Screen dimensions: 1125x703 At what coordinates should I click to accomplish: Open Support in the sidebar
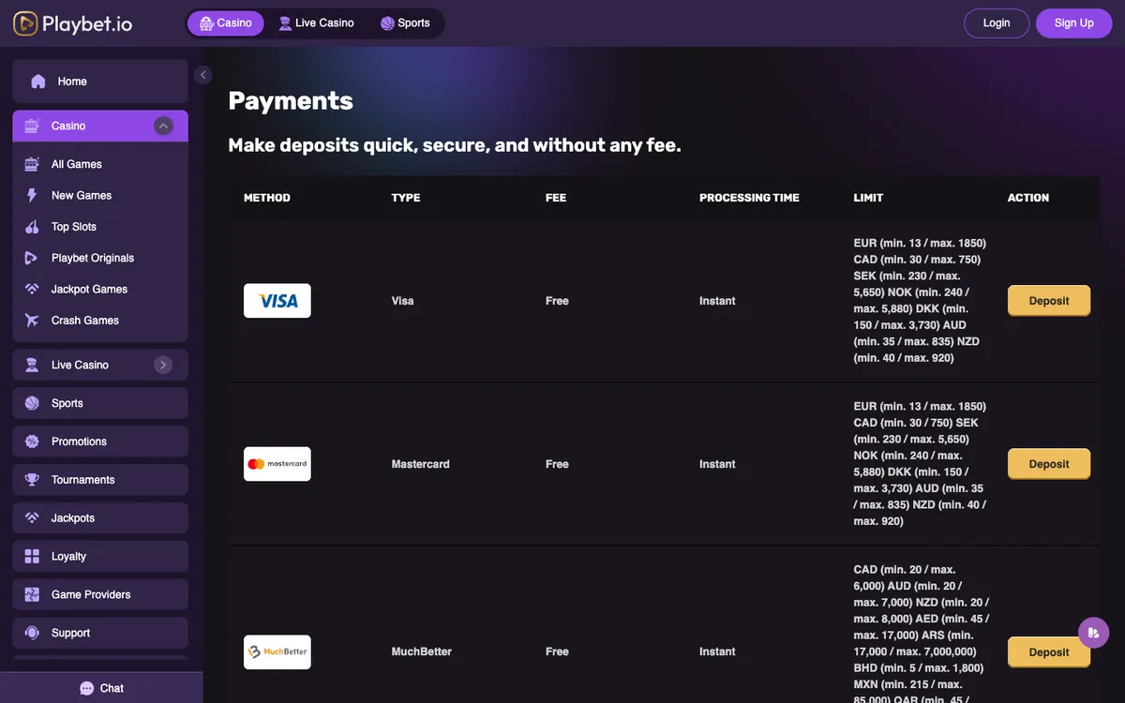coord(100,633)
